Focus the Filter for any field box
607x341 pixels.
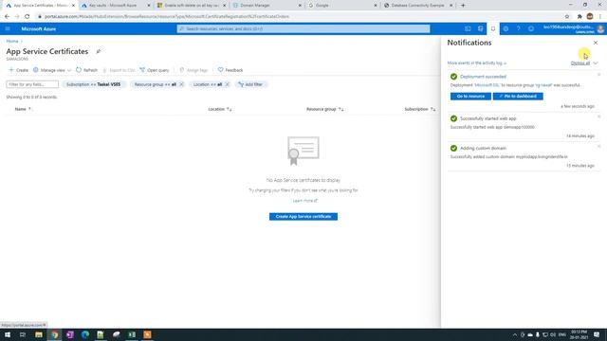point(32,84)
